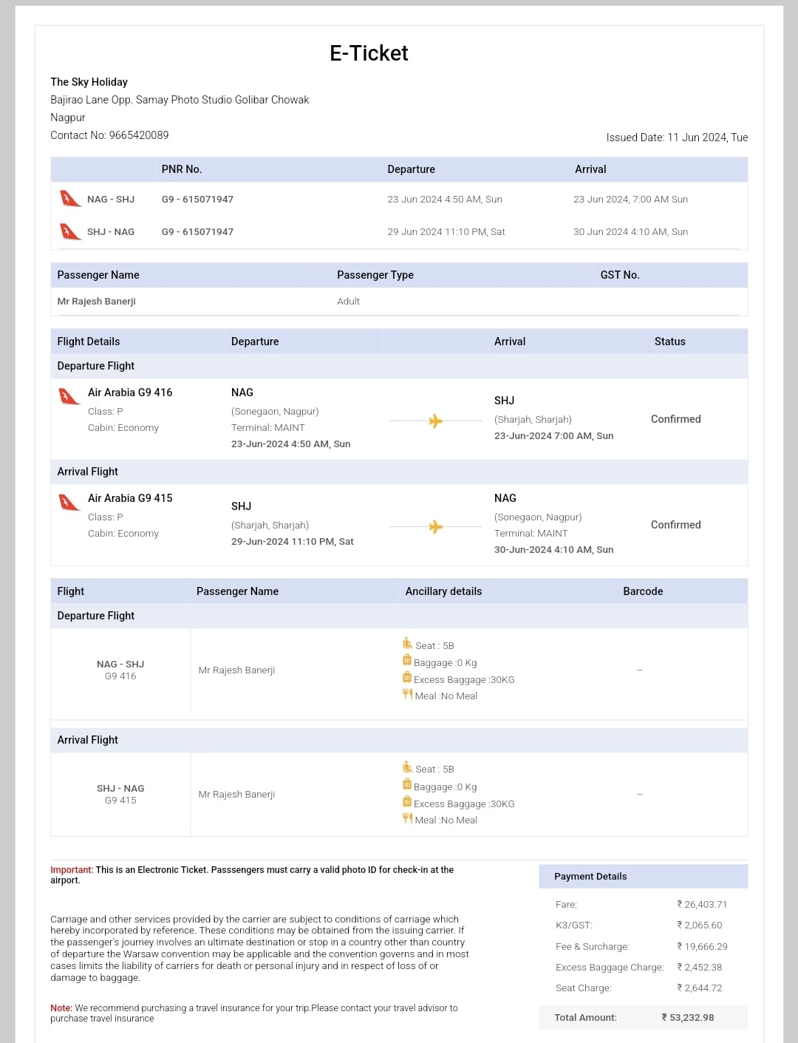Select the PNR No. column header

coord(182,169)
